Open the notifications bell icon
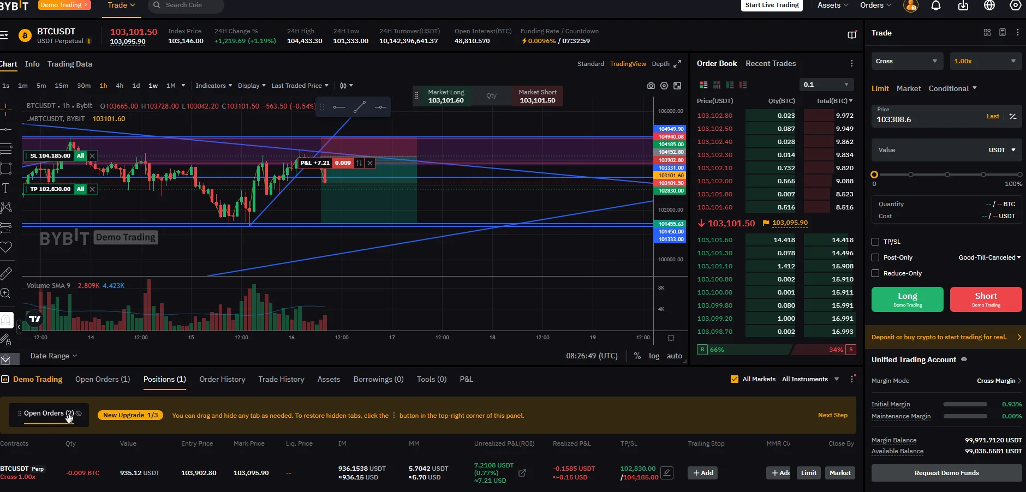This screenshot has height=492, width=1026. 936,5
